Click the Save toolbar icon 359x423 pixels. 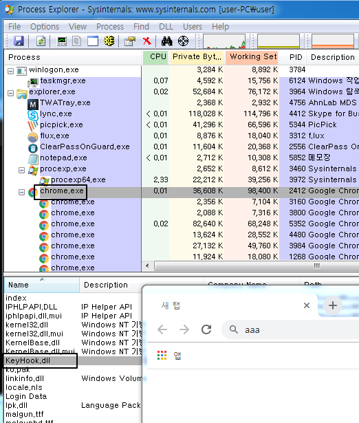point(19,41)
